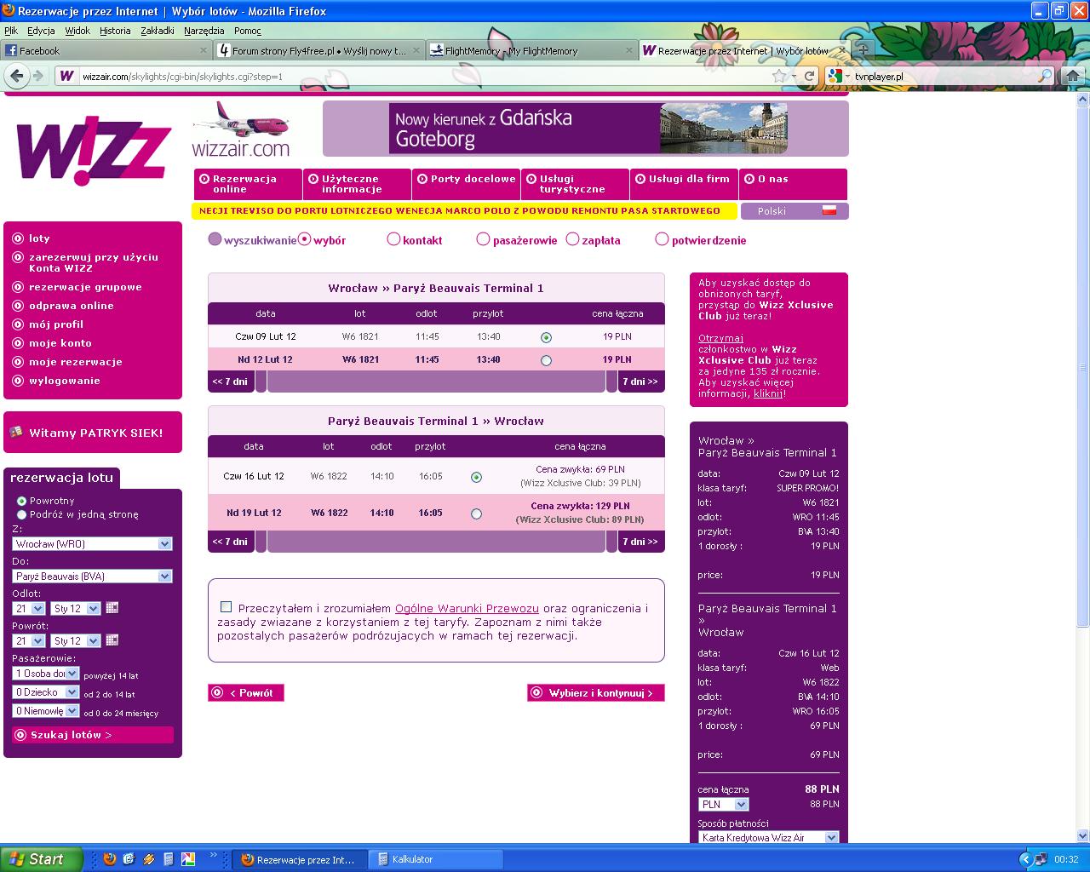Open the Odlot month dropdown
Viewport: 1090px width, 872px height.
[76, 608]
